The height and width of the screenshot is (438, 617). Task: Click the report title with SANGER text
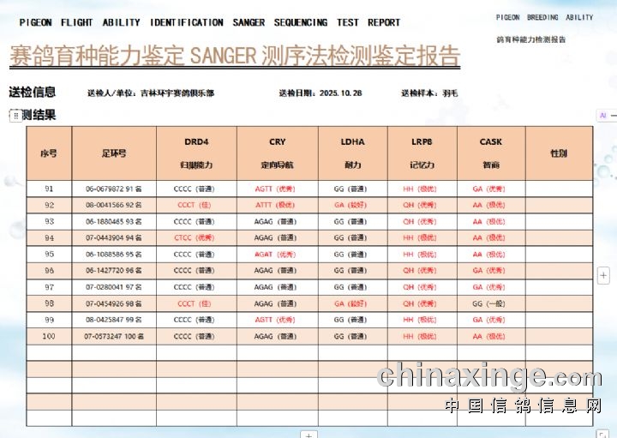pyautogui.click(x=235, y=56)
